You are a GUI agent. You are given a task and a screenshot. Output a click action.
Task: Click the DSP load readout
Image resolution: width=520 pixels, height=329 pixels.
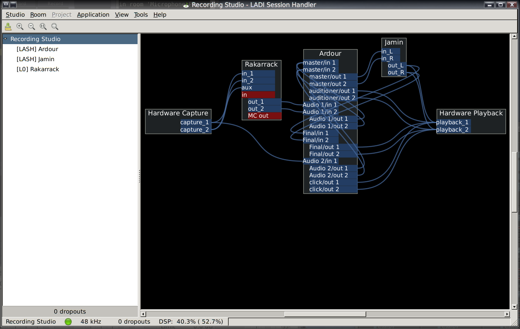(191, 321)
